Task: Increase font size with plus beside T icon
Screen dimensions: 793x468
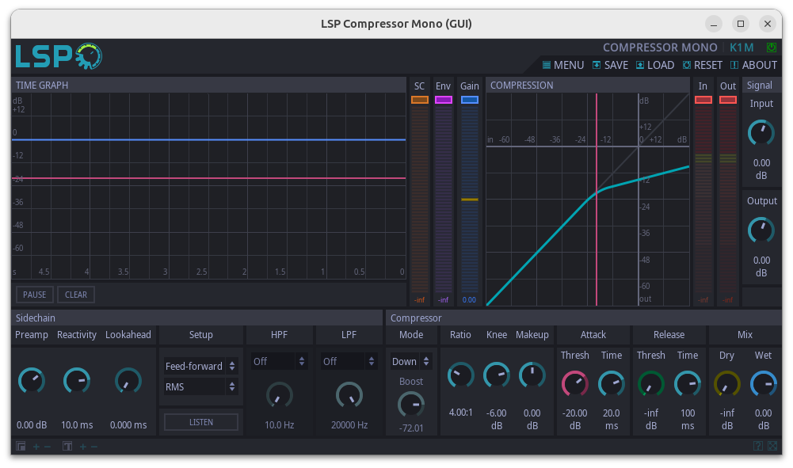Action: pyautogui.click(x=83, y=447)
